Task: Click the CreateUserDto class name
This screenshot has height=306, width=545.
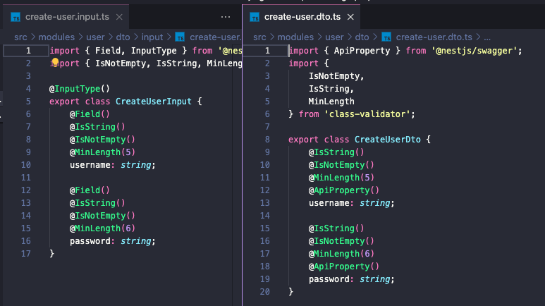Action: click(x=388, y=140)
